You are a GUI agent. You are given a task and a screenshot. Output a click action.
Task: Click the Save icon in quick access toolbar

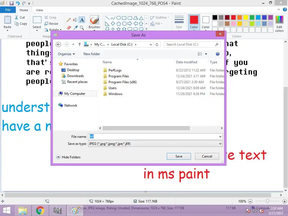click(x=12, y=3)
